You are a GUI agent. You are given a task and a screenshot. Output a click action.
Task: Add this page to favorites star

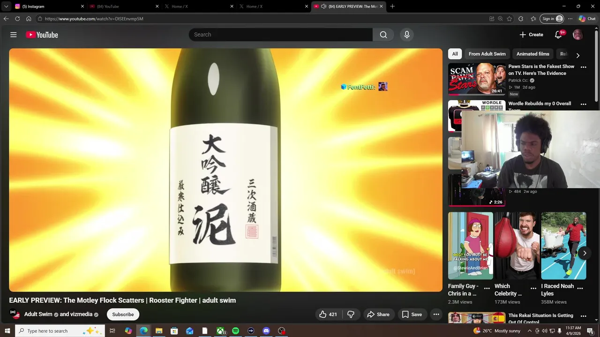pos(510,19)
